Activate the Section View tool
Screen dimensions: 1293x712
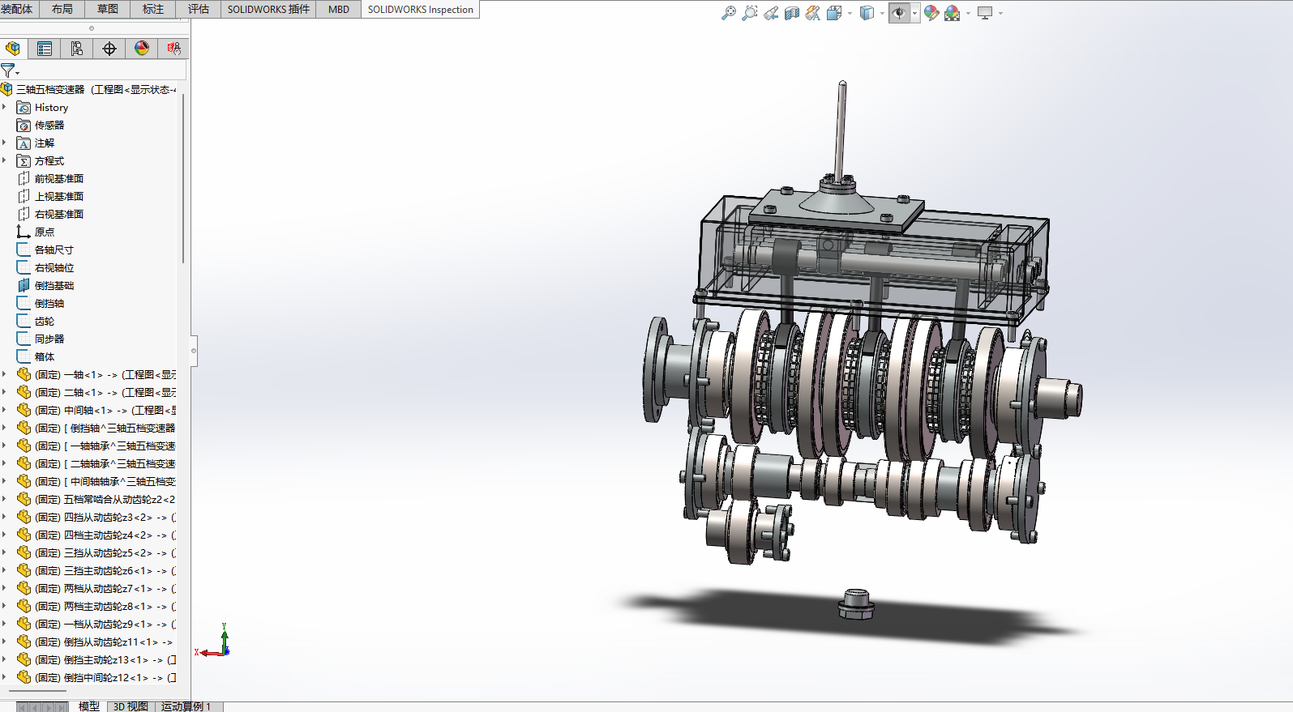[792, 13]
